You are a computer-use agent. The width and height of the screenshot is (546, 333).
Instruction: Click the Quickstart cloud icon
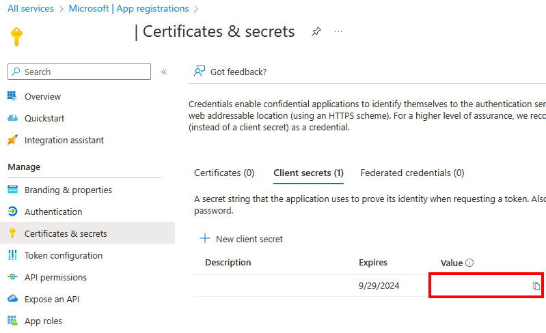tap(12, 118)
